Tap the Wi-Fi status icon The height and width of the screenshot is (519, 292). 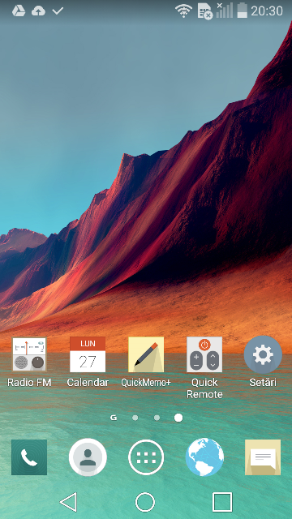184,11
